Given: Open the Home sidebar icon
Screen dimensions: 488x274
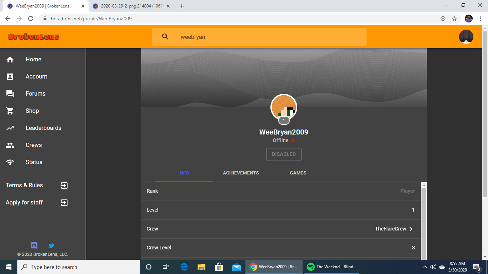Looking at the screenshot, I should [10, 60].
